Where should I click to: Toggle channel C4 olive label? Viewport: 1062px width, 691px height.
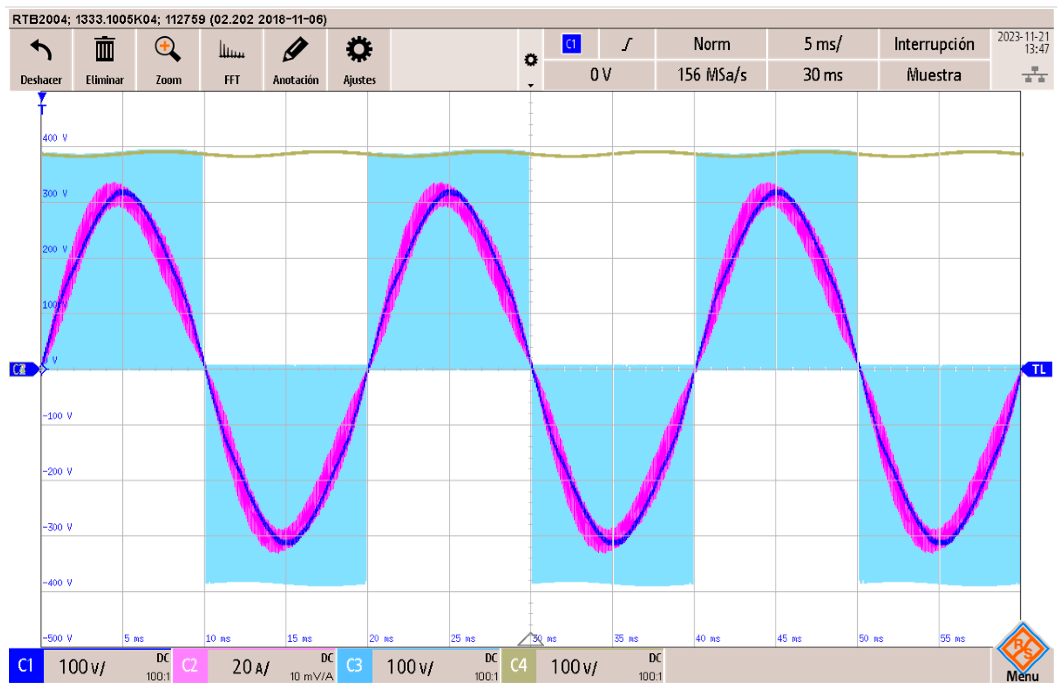coord(519,666)
